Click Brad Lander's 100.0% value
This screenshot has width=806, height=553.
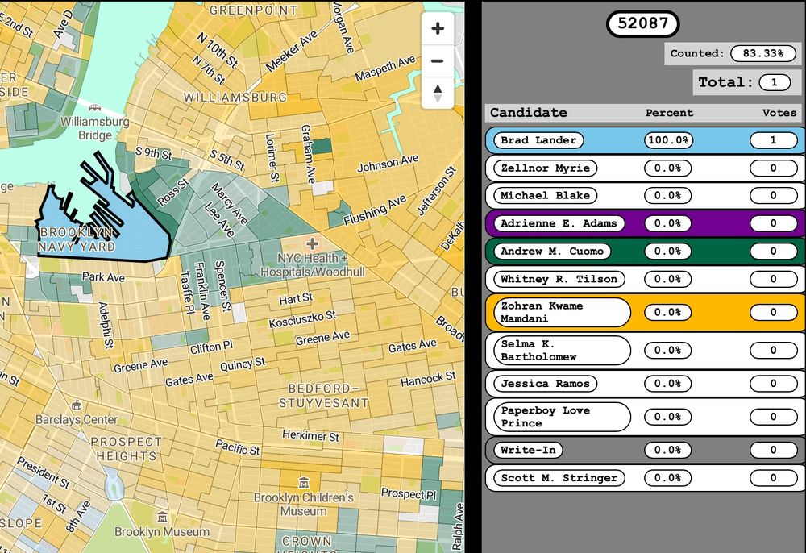point(668,140)
